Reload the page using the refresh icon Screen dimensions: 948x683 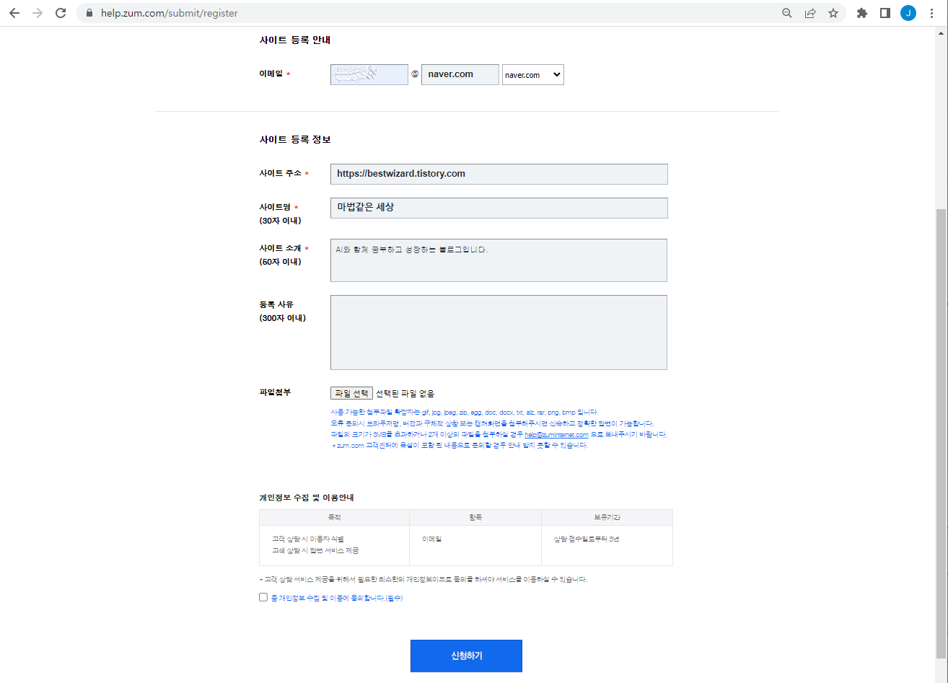(x=60, y=12)
